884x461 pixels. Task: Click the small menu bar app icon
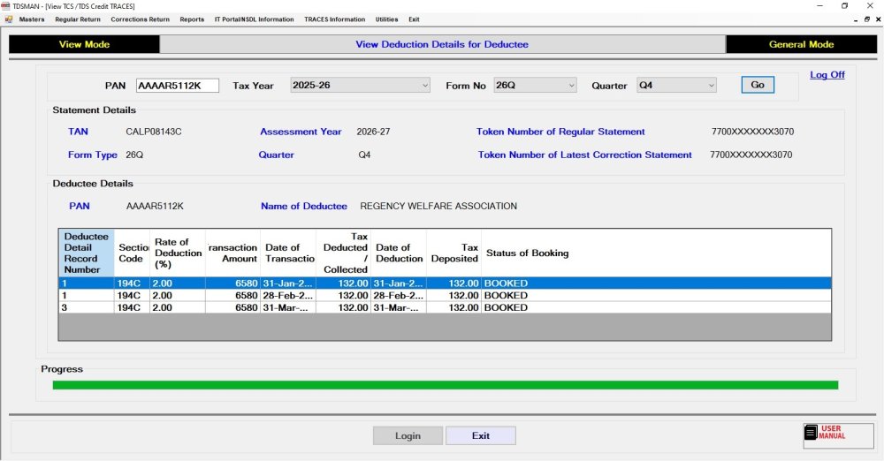9,19
